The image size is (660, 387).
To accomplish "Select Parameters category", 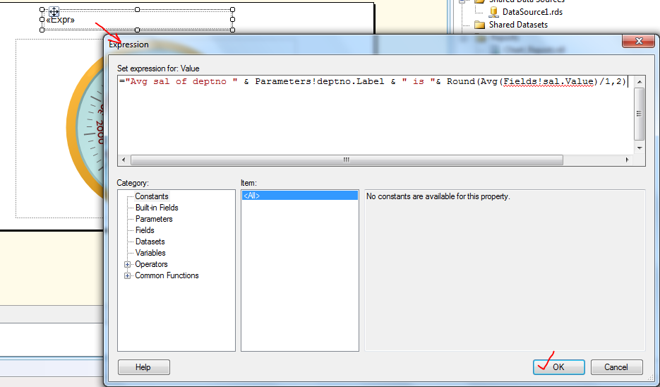I will [x=154, y=219].
